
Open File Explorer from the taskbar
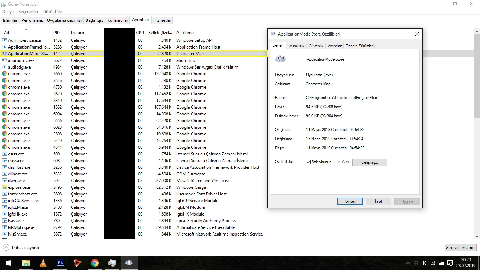point(26,263)
